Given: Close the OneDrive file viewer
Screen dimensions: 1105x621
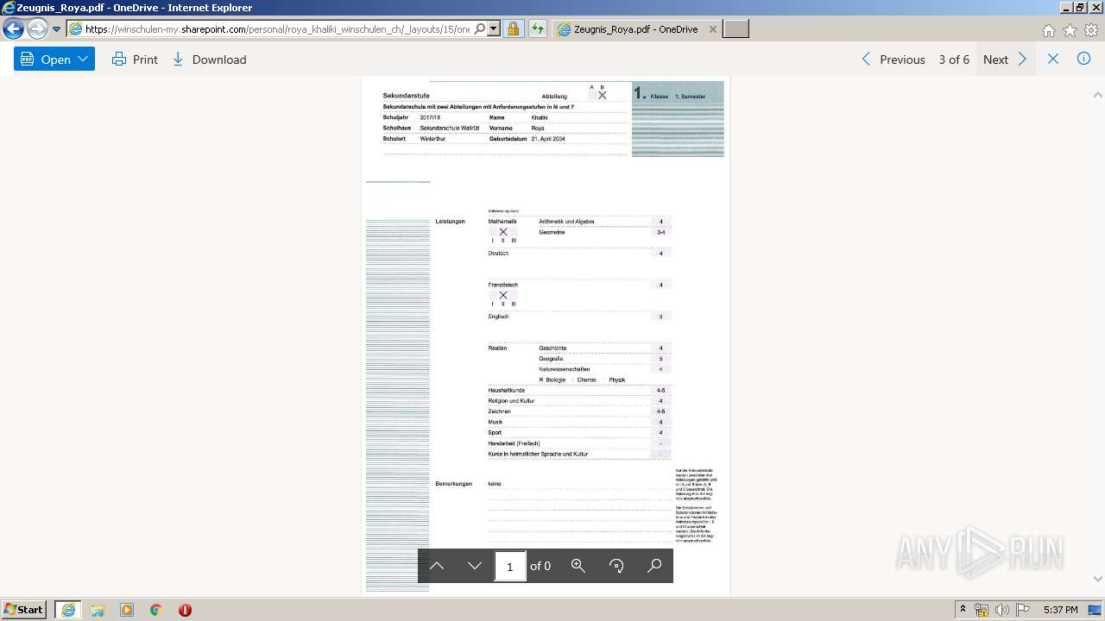Looking at the screenshot, I should point(1053,60).
